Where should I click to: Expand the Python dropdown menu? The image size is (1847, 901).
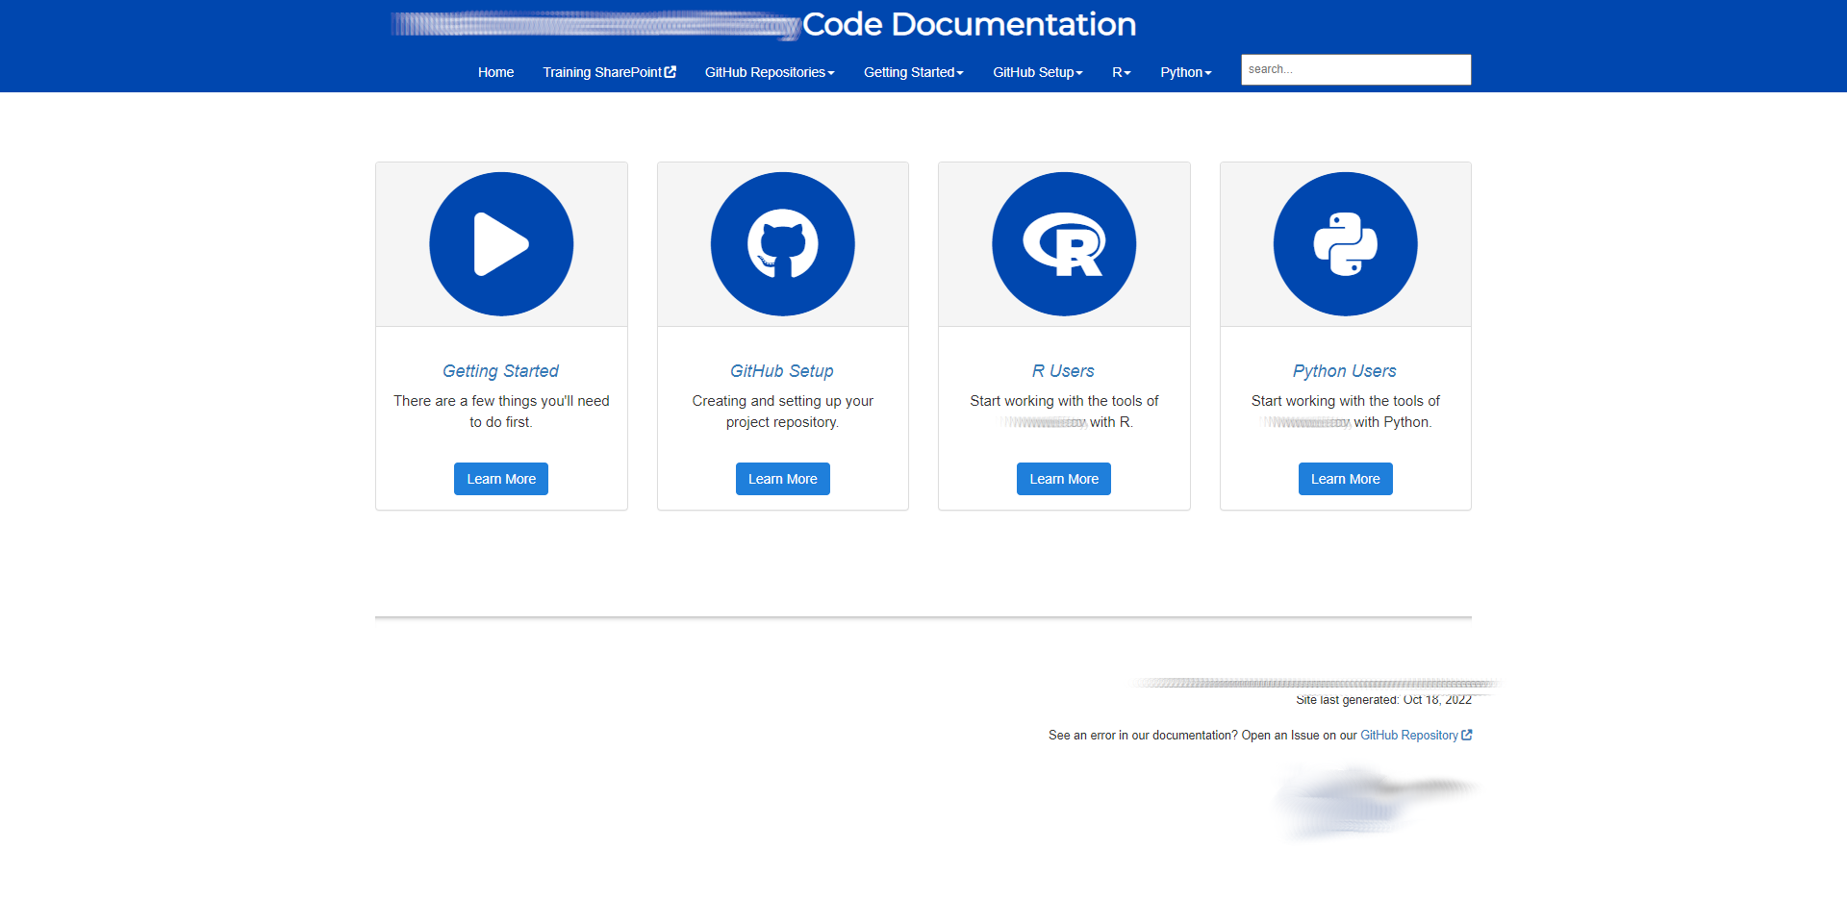coord(1186,72)
